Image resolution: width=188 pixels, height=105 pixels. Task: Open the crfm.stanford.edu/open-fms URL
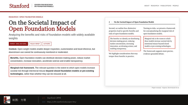62,102
